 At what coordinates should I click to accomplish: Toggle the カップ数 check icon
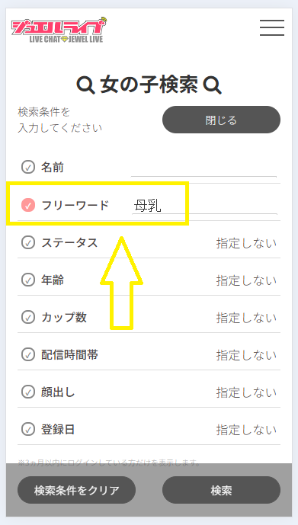tap(28, 317)
